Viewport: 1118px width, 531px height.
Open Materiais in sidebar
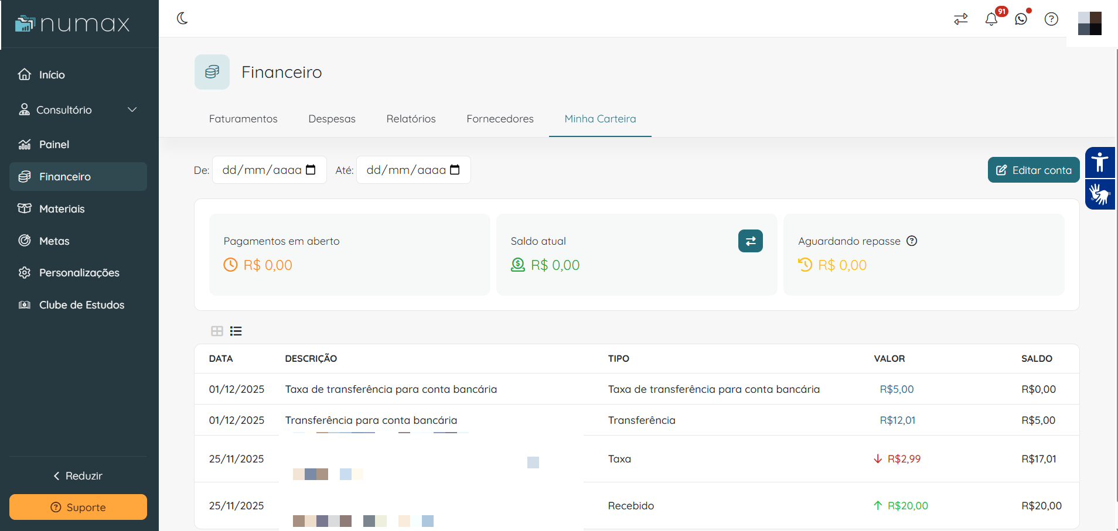tap(79, 209)
